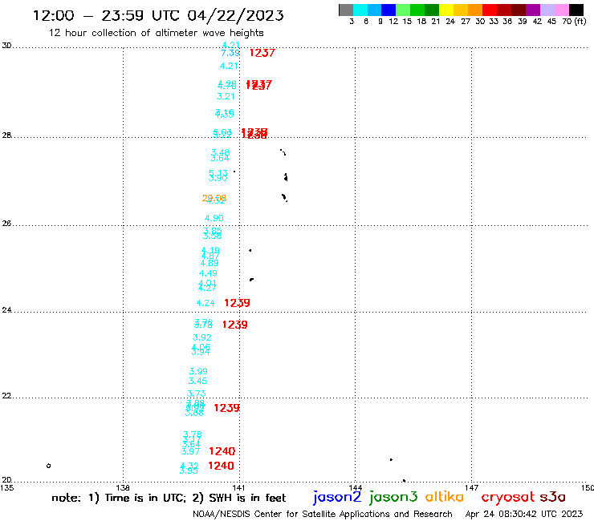Click the green 'jason3' satellite label

click(393, 498)
